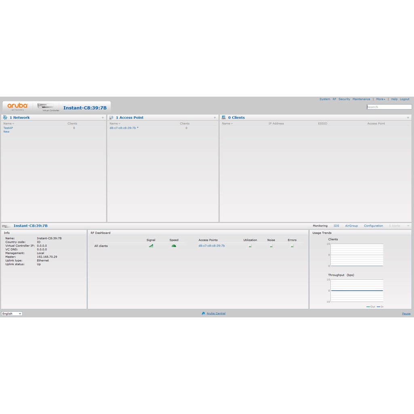Open d8:c7:c8:39:7b in RF Dashboard

point(212,245)
